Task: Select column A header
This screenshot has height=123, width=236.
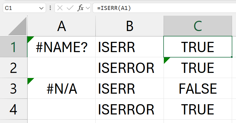Action: click(x=61, y=26)
